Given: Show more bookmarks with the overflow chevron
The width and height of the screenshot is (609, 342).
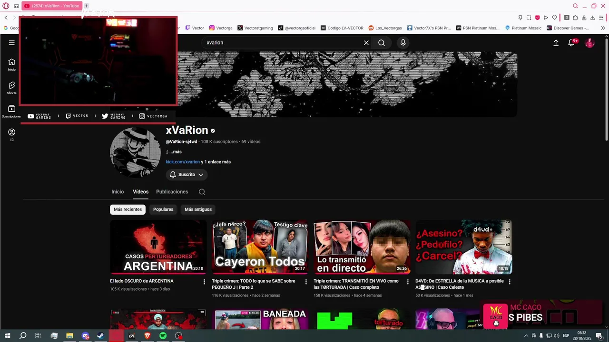Looking at the screenshot, I should point(603,28).
